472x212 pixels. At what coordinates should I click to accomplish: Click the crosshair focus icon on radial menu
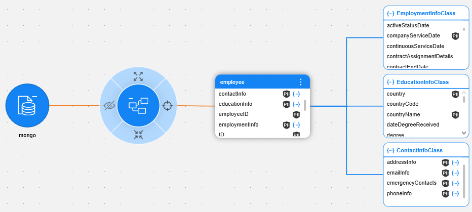pyautogui.click(x=167, y=106)
